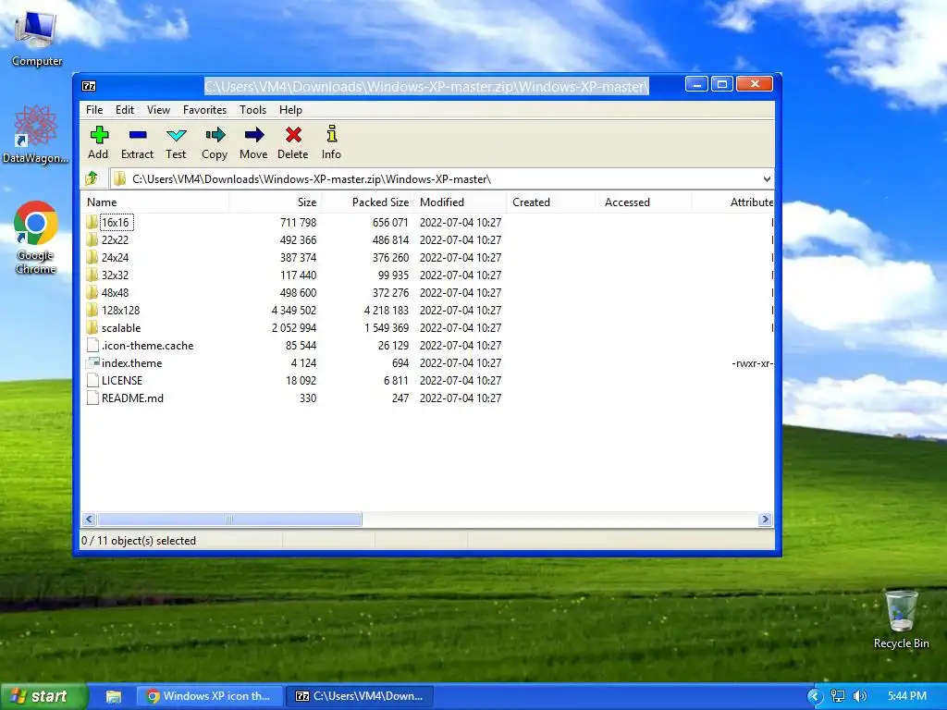Open the Google Chrome desktop shortcut

click(36, 238)
